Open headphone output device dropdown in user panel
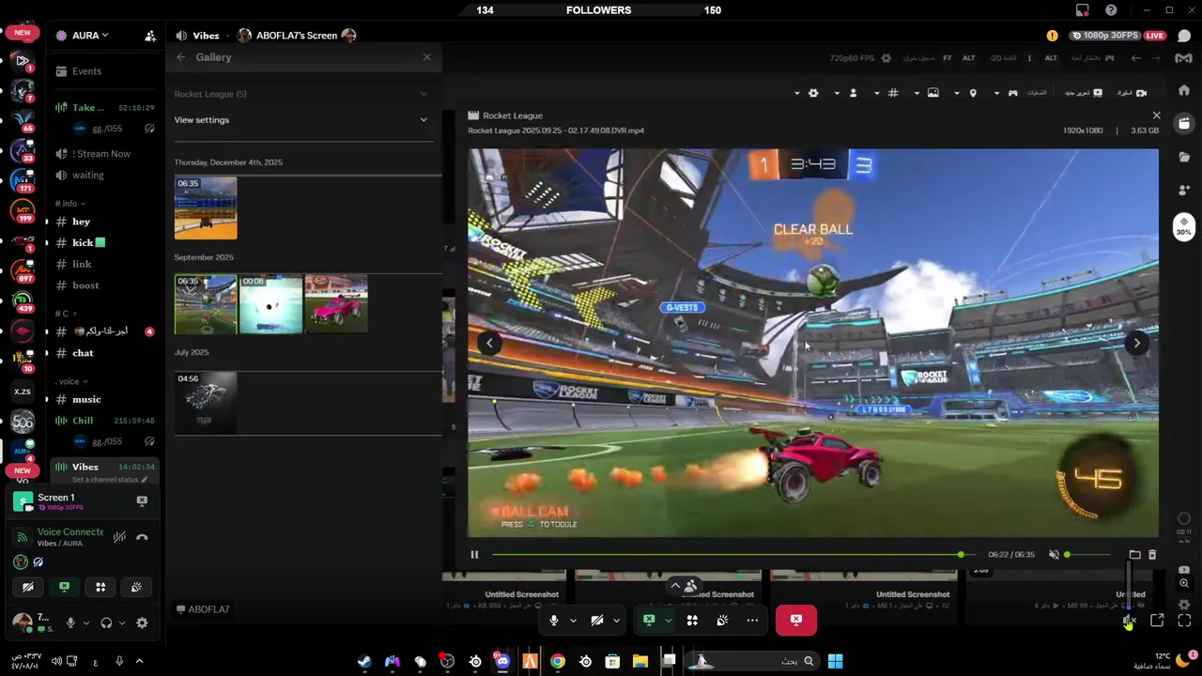 [121, 622]
